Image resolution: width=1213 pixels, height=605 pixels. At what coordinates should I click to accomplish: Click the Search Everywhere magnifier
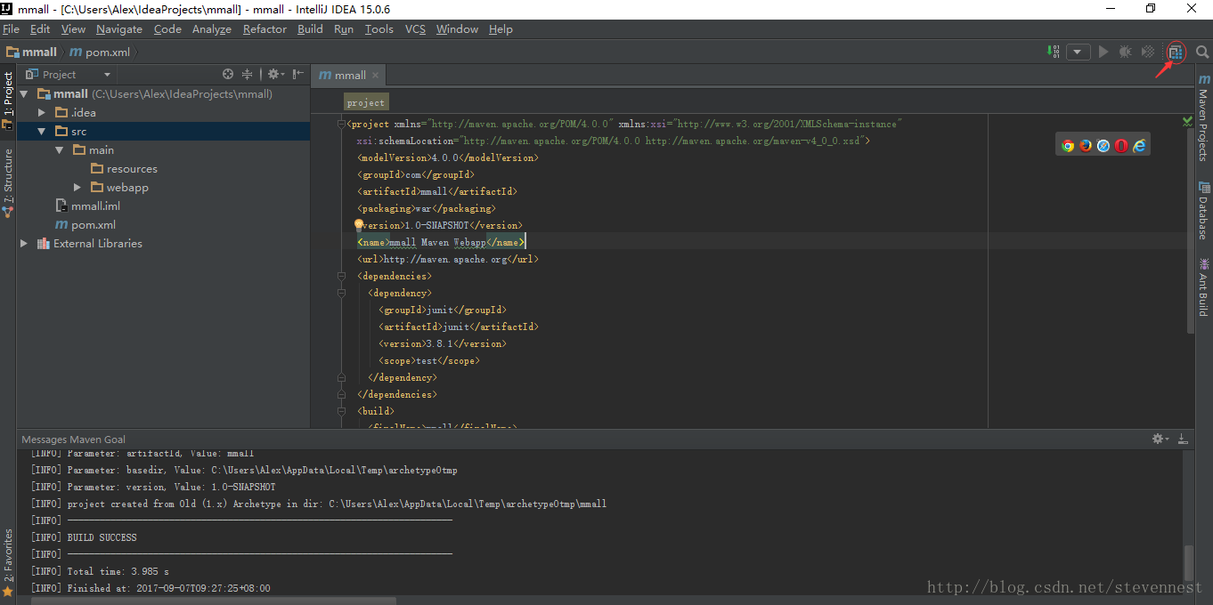(1202, 52)
